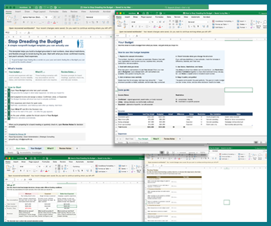
Task: Click selected green-bordered cell in What If sheet
Action: pos(67,206)
